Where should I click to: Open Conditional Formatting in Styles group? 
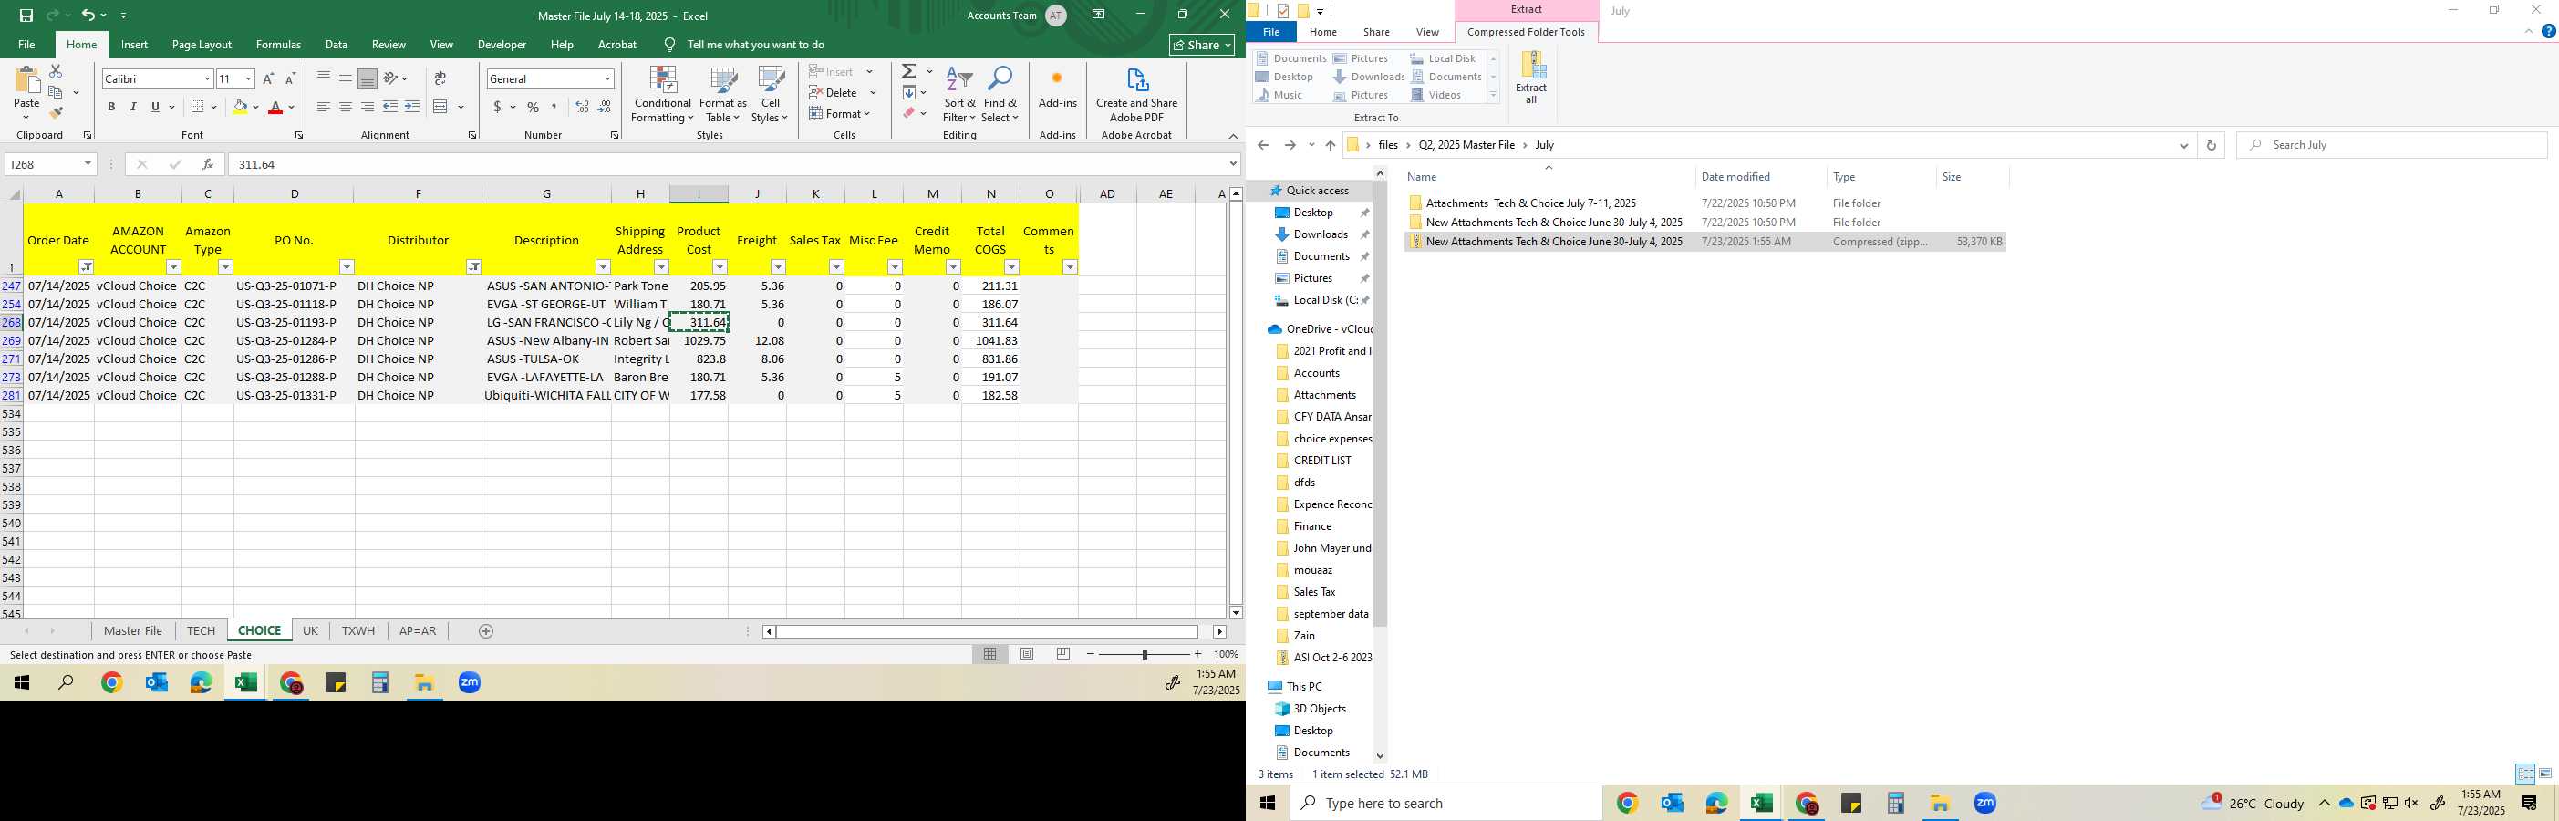click(x=663, y=96)
